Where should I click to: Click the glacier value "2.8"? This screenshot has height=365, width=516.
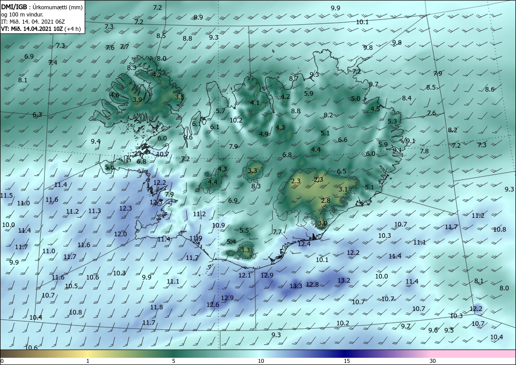pos(326,201)
